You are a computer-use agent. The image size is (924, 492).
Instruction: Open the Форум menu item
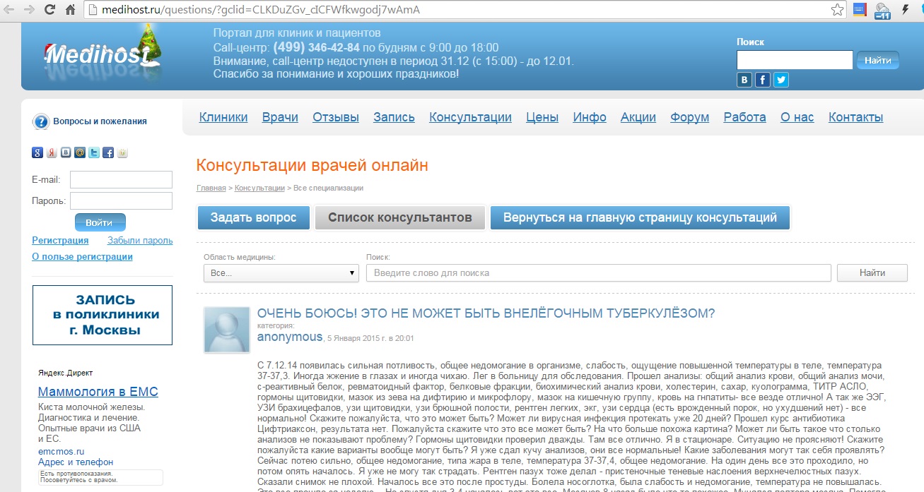point(690,117)
